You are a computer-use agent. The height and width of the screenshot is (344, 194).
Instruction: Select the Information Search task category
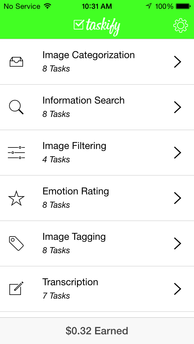tap(97, 107)
